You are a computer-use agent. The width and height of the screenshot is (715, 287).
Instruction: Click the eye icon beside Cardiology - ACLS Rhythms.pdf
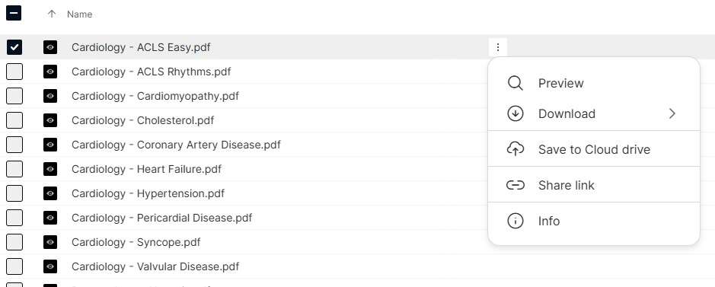50,72
